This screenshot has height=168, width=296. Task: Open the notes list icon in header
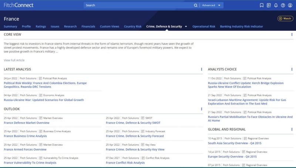(269, 5)
